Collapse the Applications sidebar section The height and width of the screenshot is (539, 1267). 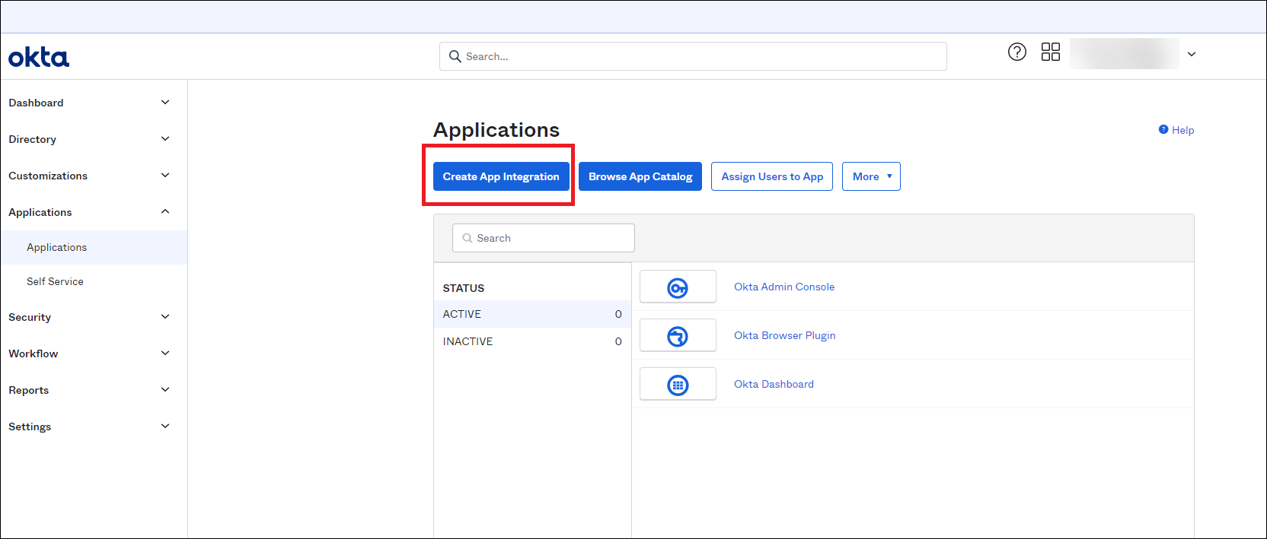pyautogui.click(x=165, y=212)
